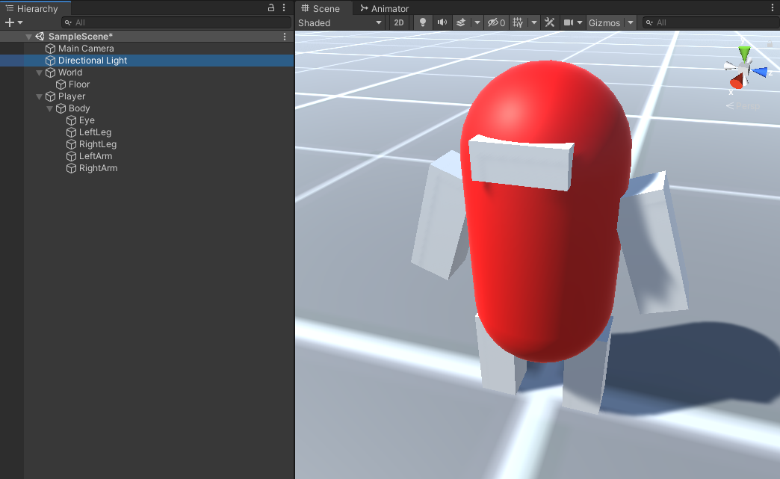Collapse the Body object foldout
Viewport: 780px width, 479px height.
coord(50,108)
